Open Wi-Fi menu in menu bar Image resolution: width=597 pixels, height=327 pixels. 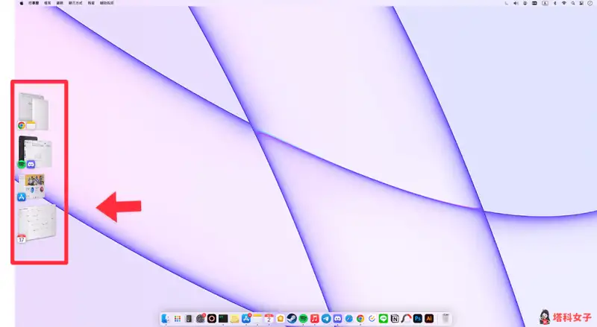pyautogui.click(x=564, y=3)
